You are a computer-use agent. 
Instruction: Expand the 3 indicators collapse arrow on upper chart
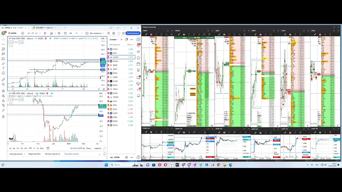[10, 46]
